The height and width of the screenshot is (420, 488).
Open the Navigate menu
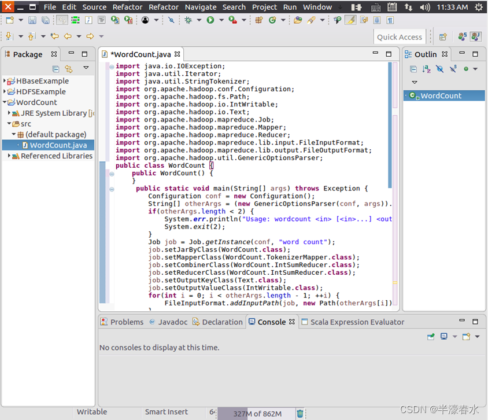point(201,7)
